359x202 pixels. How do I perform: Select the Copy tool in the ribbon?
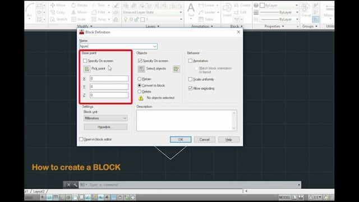[x=58, y=12]
